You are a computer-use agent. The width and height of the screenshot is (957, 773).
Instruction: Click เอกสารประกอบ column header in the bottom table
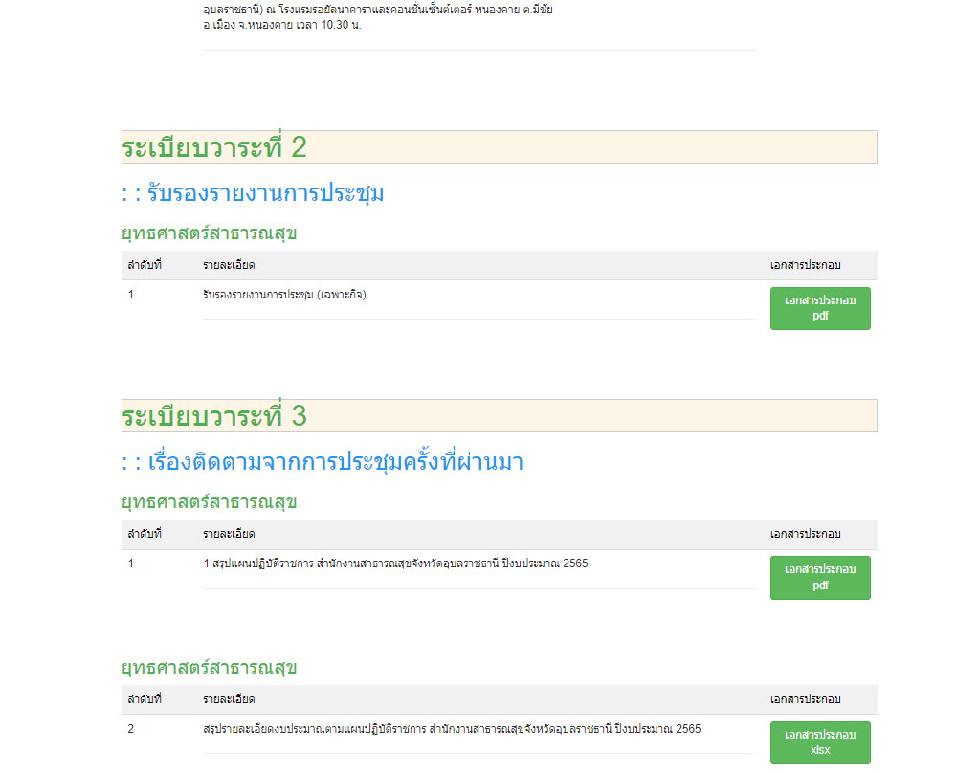pyautogui.click(x=805, y=699)
